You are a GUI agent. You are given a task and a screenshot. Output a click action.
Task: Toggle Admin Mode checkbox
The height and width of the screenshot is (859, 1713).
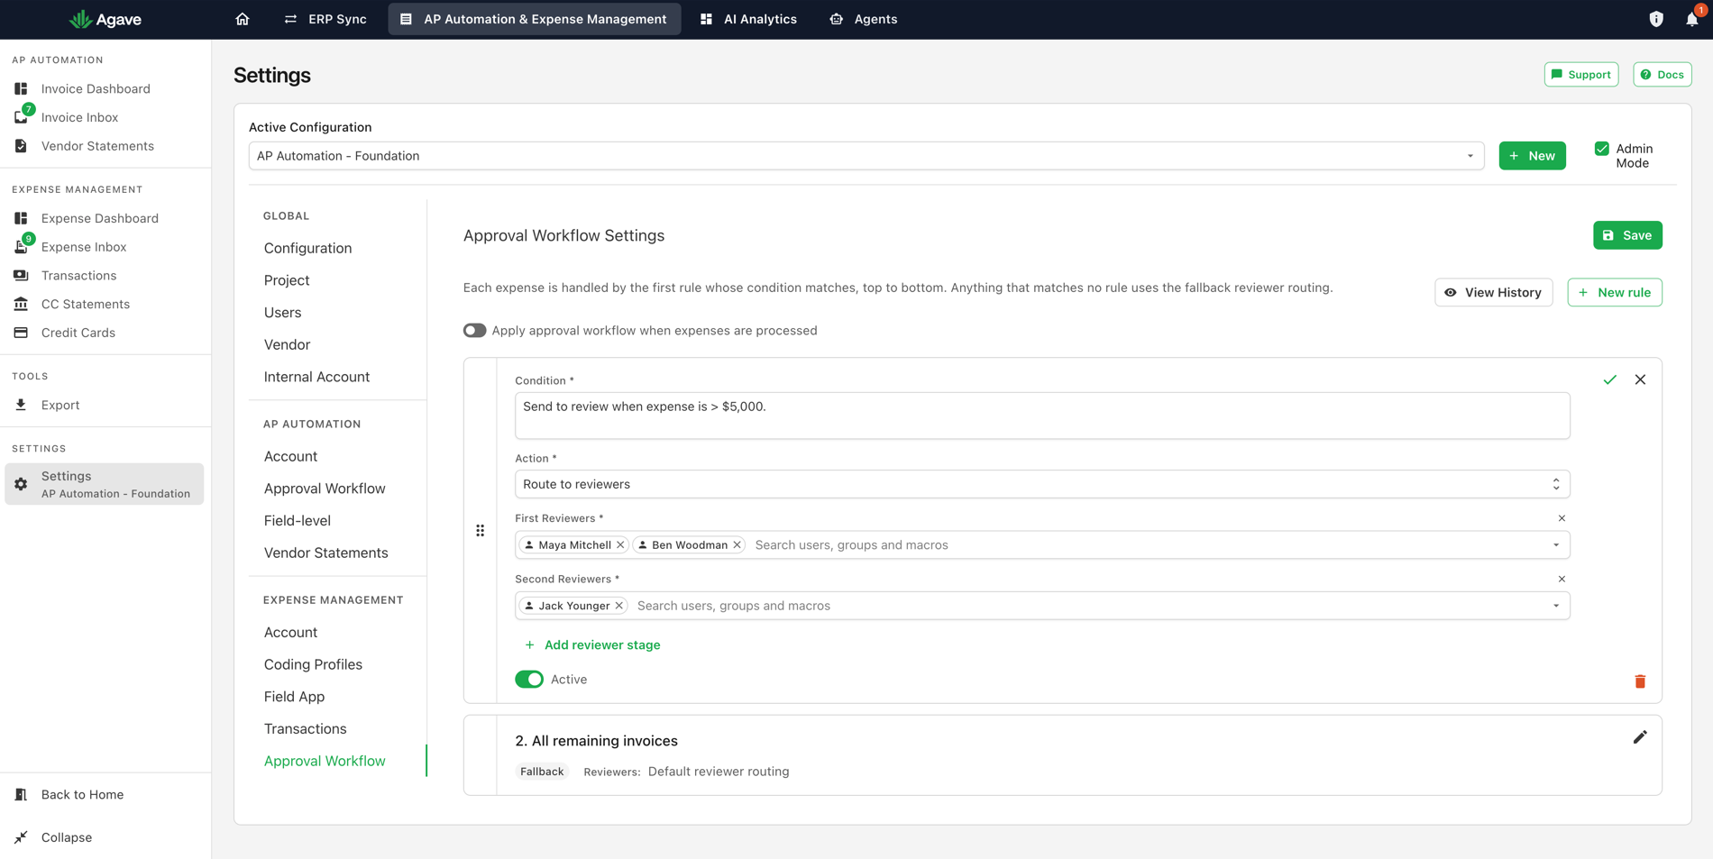coord(1602,149)
